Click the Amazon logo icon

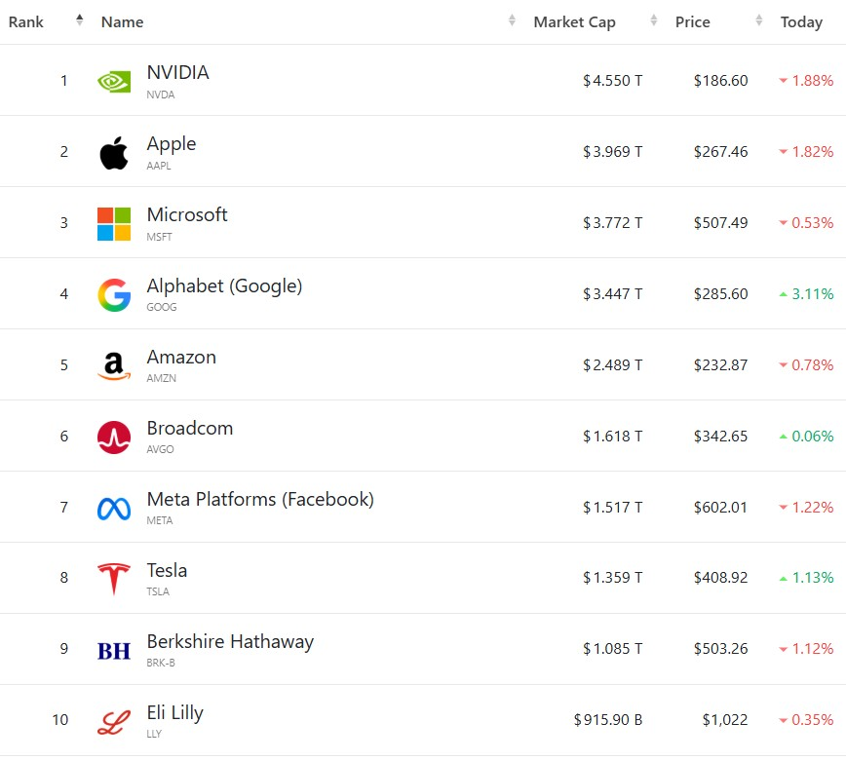114,365
